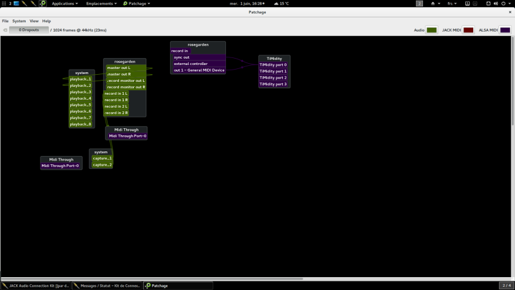
Task: Expand the Patchage app menu in top bar
Action: [136, 3]
